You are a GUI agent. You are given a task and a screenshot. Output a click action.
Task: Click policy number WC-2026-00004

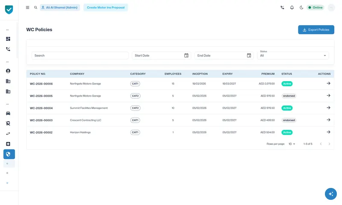point(41,108)
